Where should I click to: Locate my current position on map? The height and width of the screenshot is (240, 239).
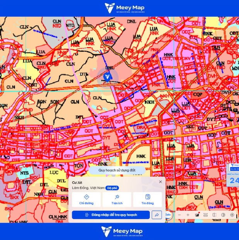(x=232, y=215)
